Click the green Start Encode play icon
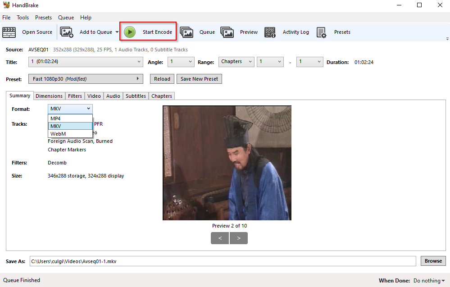Screen dimensions: 450x287 pos(130,32)
